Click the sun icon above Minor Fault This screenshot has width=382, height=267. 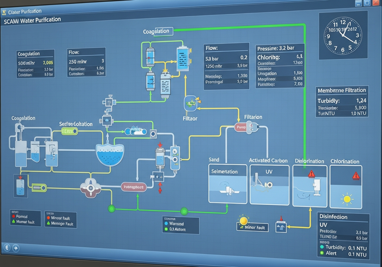click(x=243, y=221)
